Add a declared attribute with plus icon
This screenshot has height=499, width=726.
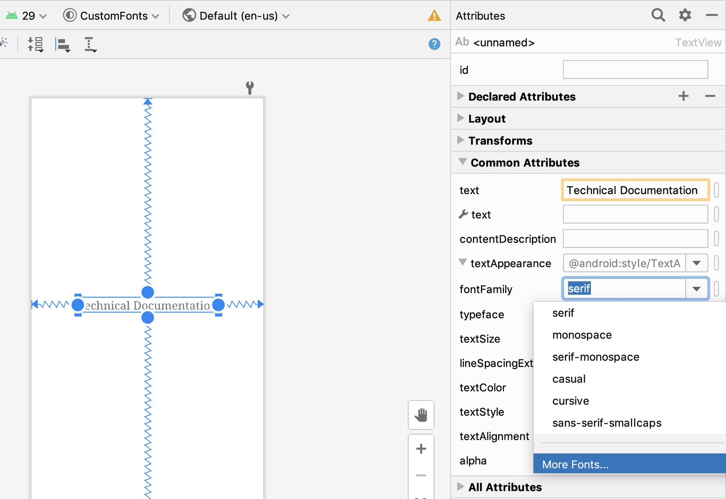coord(683,96)
